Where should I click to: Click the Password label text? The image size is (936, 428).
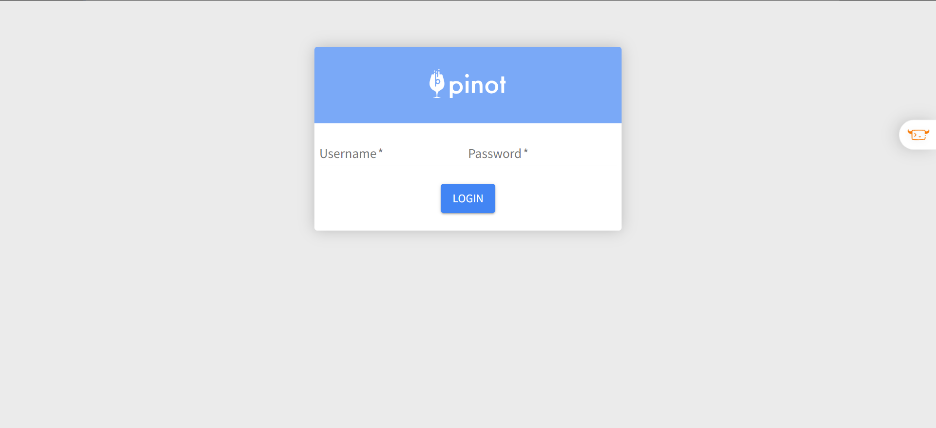(494, 154)
